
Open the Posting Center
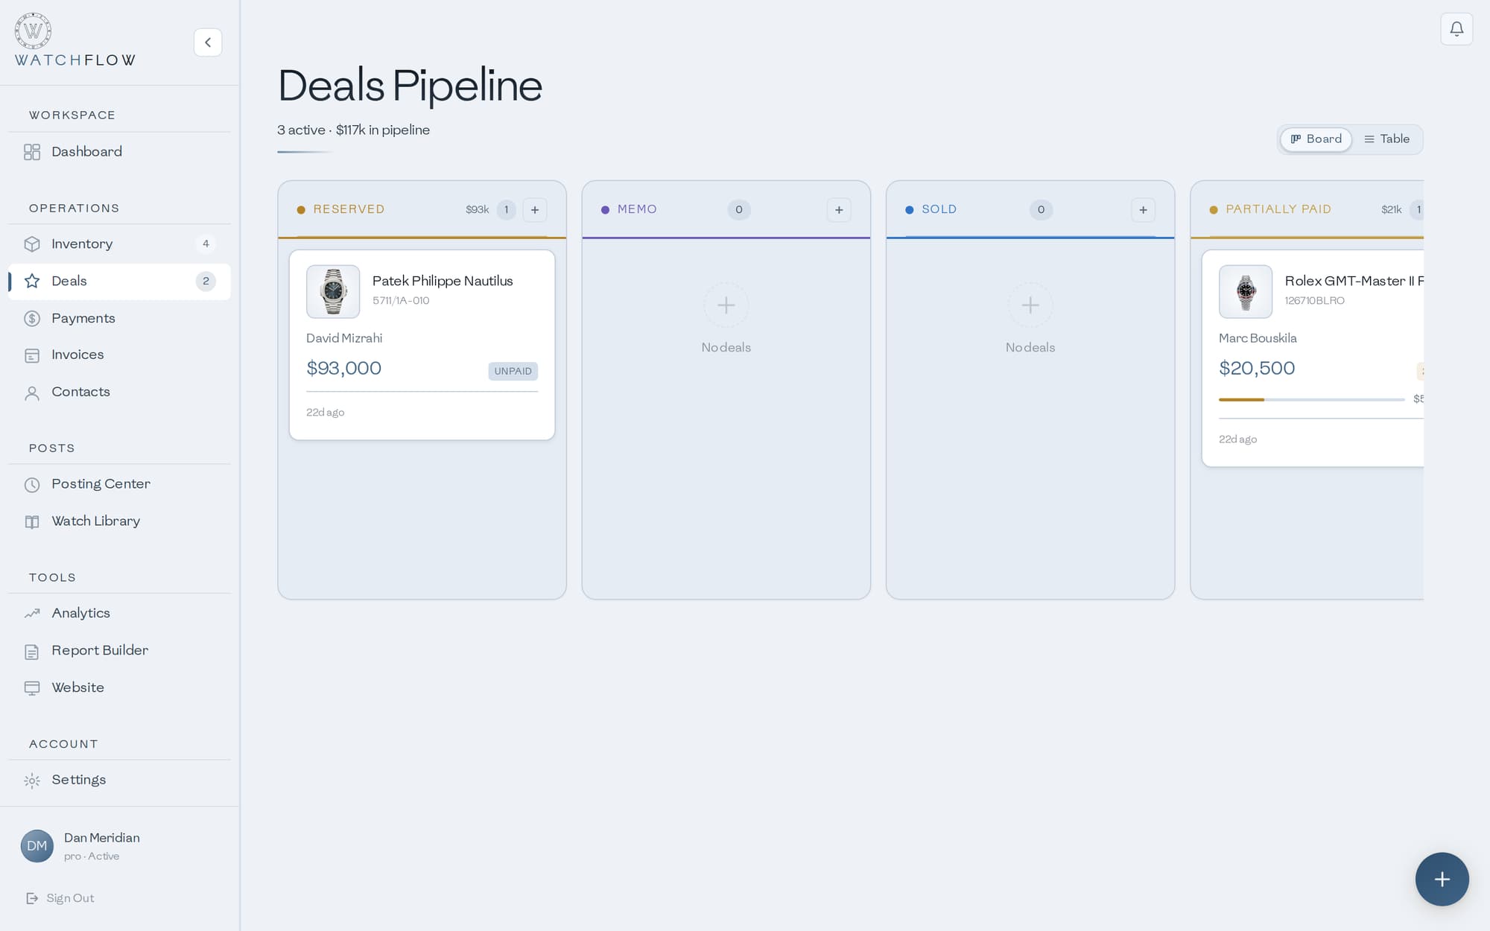119,485
